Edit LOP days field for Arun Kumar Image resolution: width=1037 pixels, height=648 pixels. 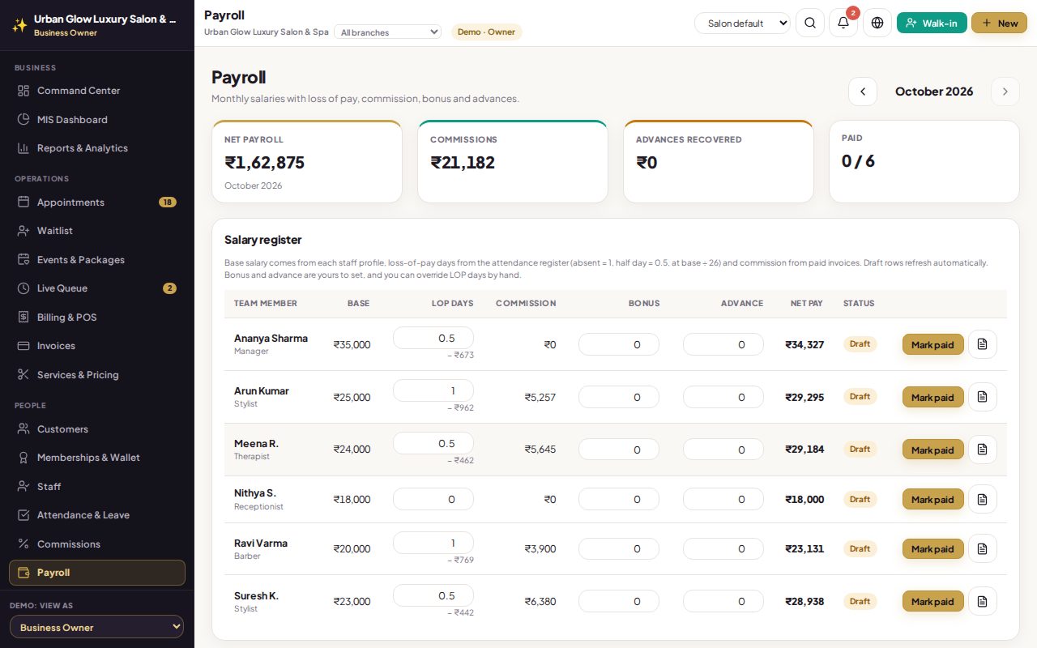(x=433, y=390)
